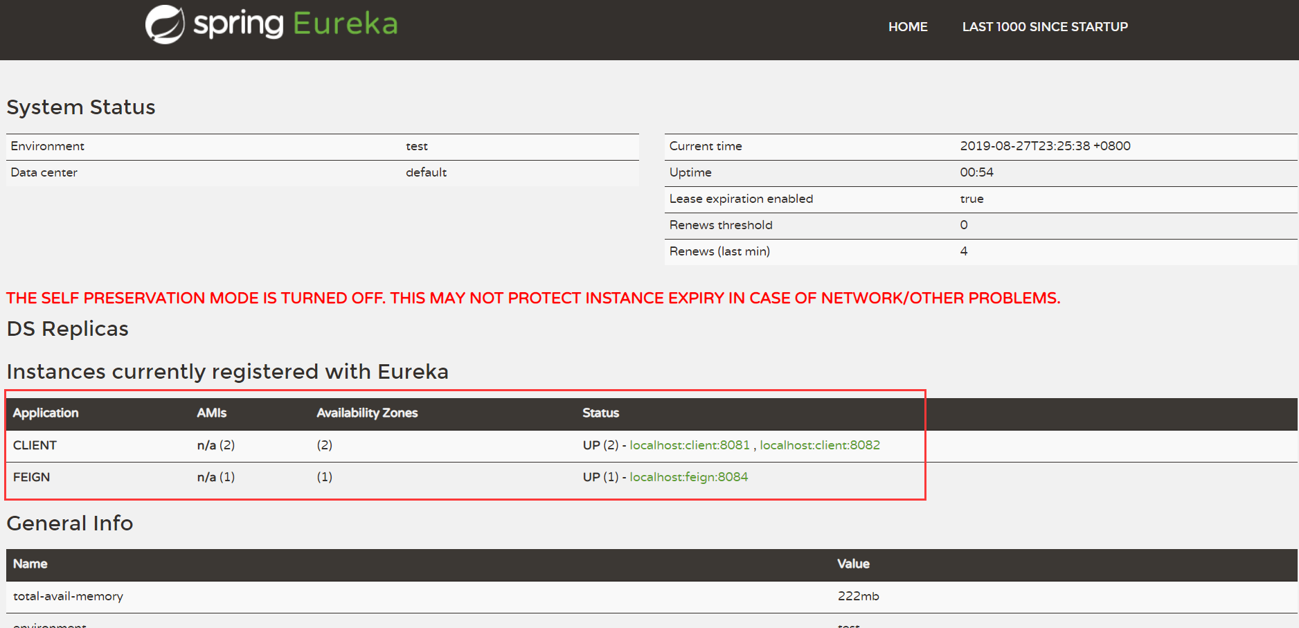Viewport: 1299px width, 628px height.
Task: Open the HOME navigation item
Action: click(908, 27)
